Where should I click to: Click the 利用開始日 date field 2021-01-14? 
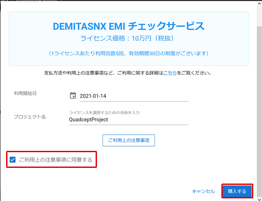(x=134, y=96)
